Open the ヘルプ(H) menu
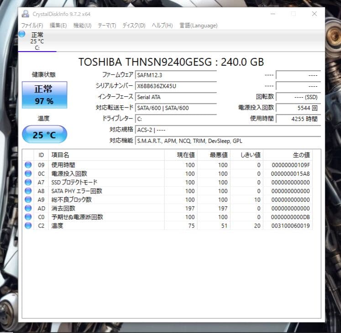 162,26
